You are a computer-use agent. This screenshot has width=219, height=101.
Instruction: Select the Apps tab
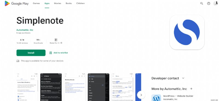[47, 3]
